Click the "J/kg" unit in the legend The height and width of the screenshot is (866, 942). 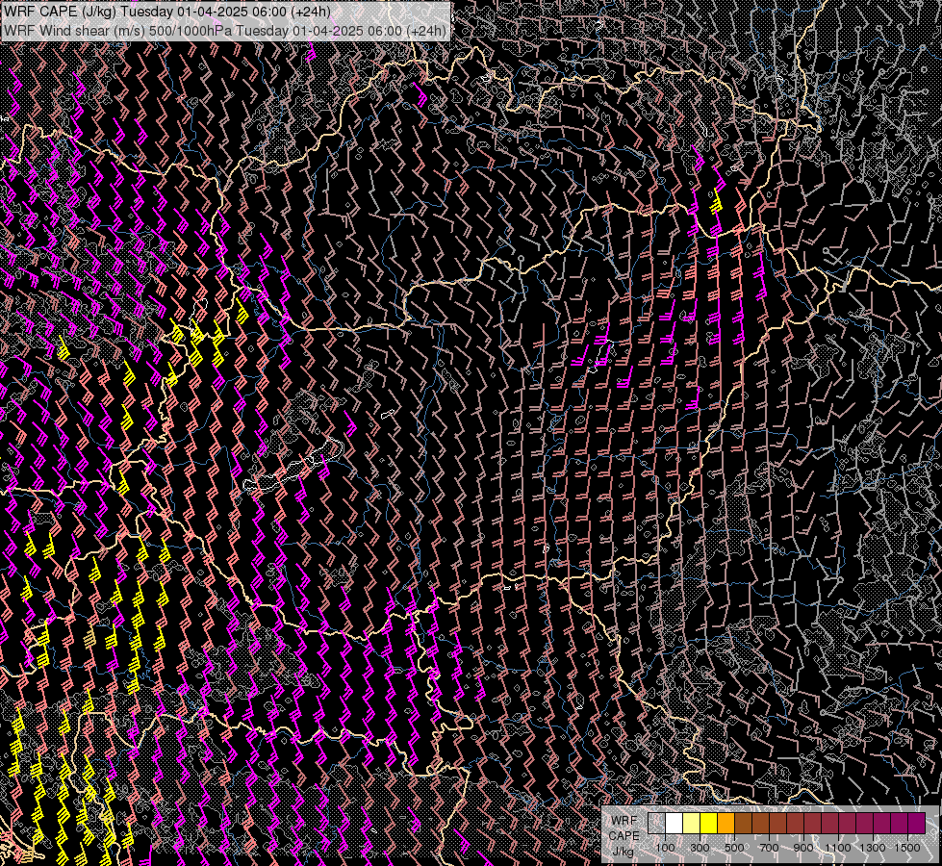coord(623,852)
